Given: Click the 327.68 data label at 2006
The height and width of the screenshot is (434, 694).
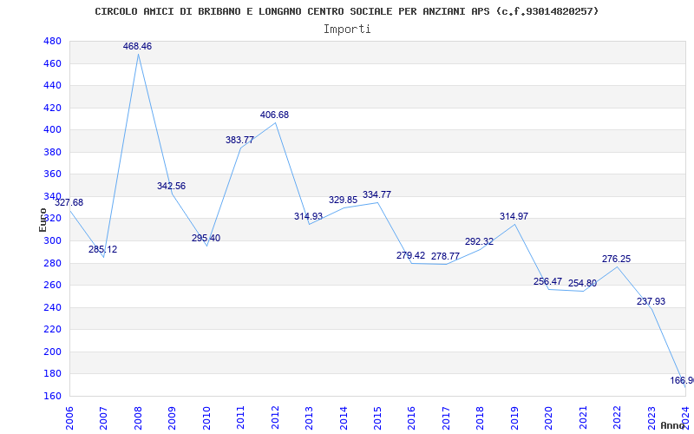Looking at the screenshot, I should (x=69, y=202).
